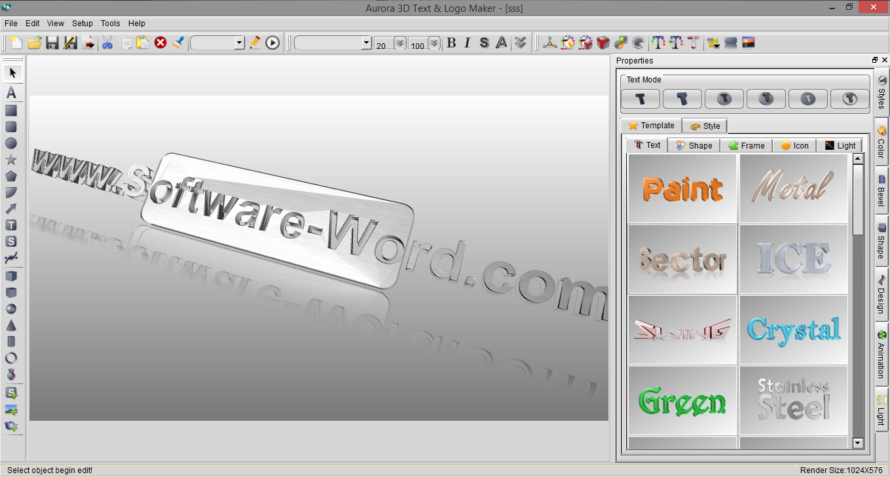This screenshot has height=477, width=890.
Task: Select the sphere 3D shape tool
Action: coord(11,309)
